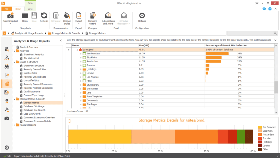
Task: Click the London green chart segment
Action: pos(241,137)
